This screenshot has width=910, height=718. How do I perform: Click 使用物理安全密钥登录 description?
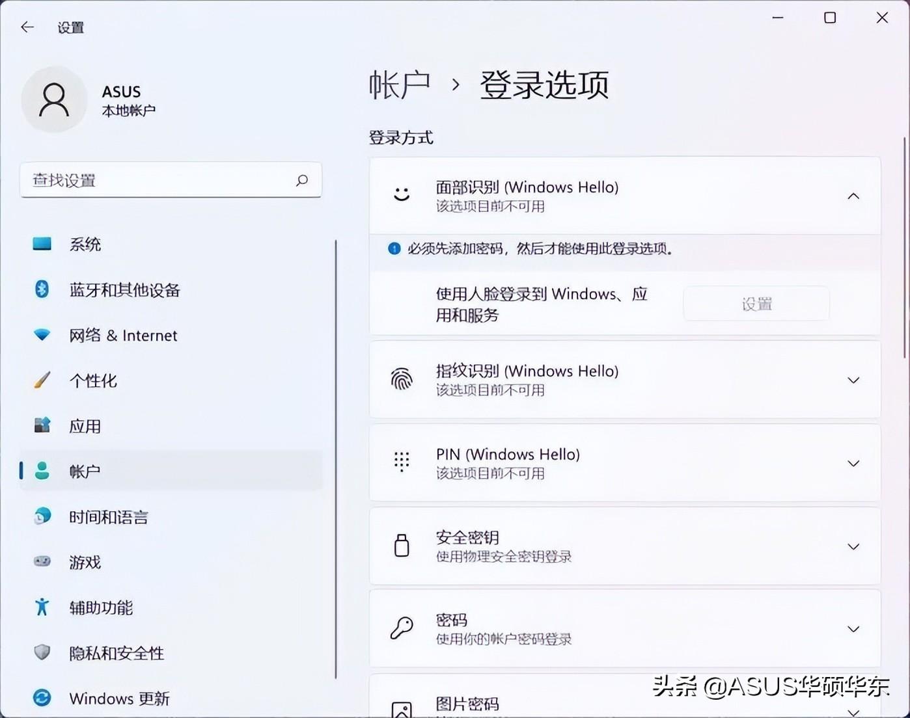(504, 557)
